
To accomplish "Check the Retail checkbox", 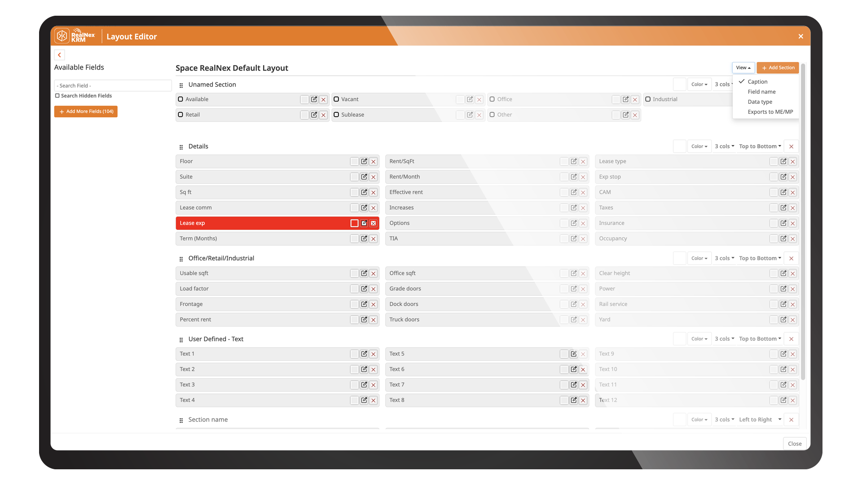I will [x=180, y=115].
